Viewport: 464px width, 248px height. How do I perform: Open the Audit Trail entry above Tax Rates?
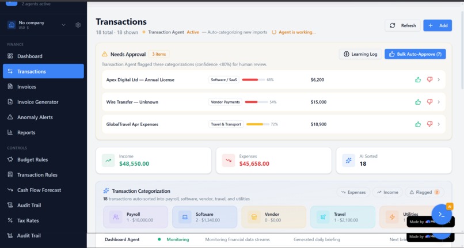43,205
